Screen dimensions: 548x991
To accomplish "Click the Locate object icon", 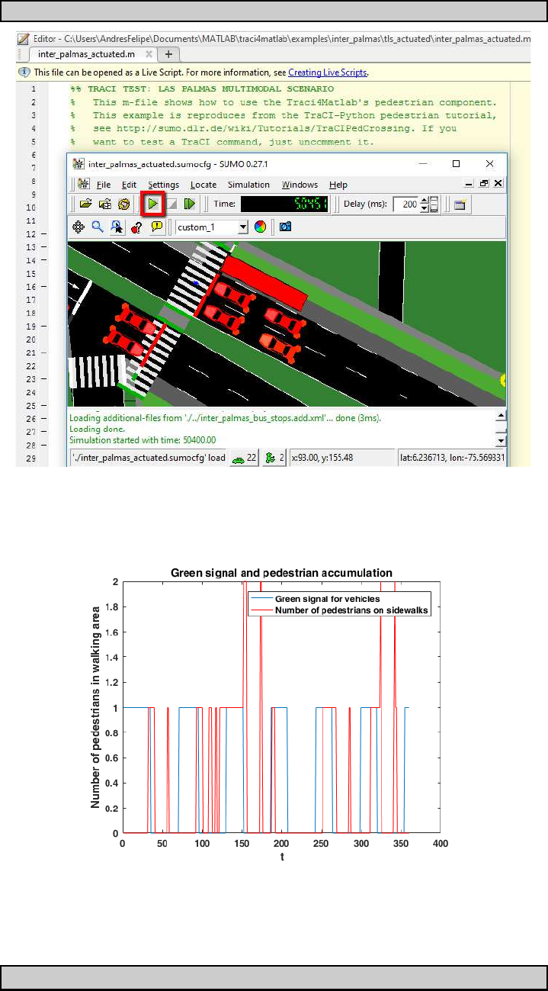I will [x=116, y=227].
